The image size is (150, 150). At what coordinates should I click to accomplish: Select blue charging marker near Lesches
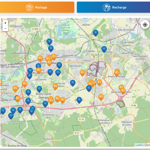coord(95,33)
